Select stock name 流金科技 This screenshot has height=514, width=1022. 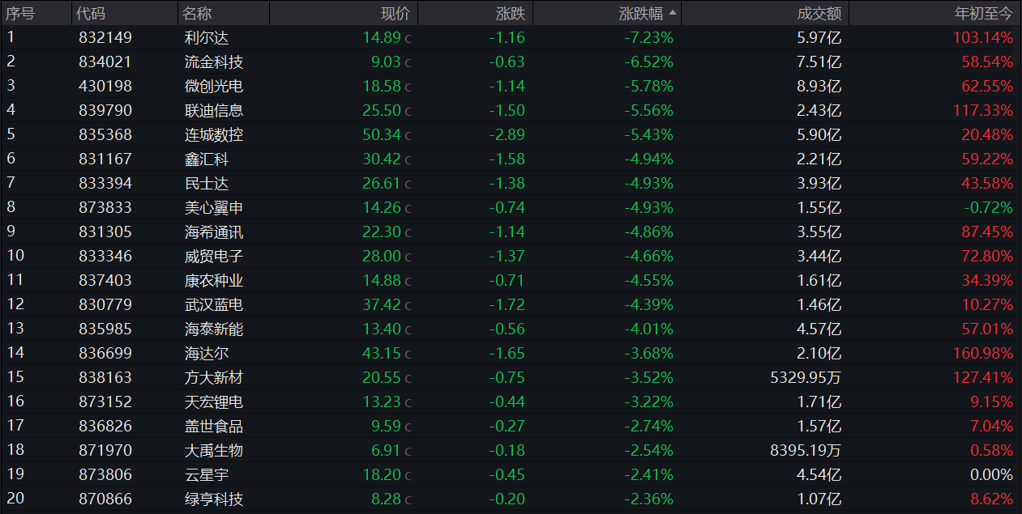tap(214, 62)
